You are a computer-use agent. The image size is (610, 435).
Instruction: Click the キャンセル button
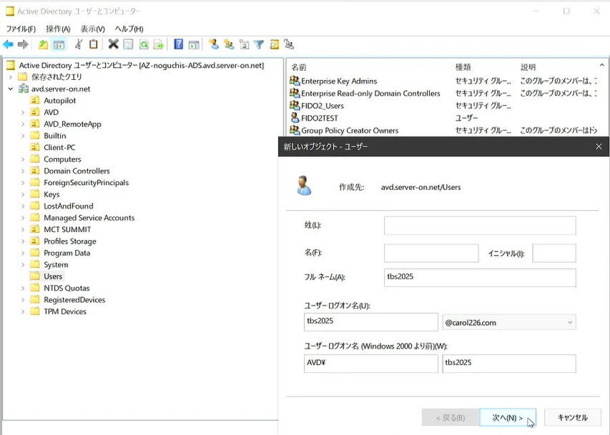[x=572, y=418]
